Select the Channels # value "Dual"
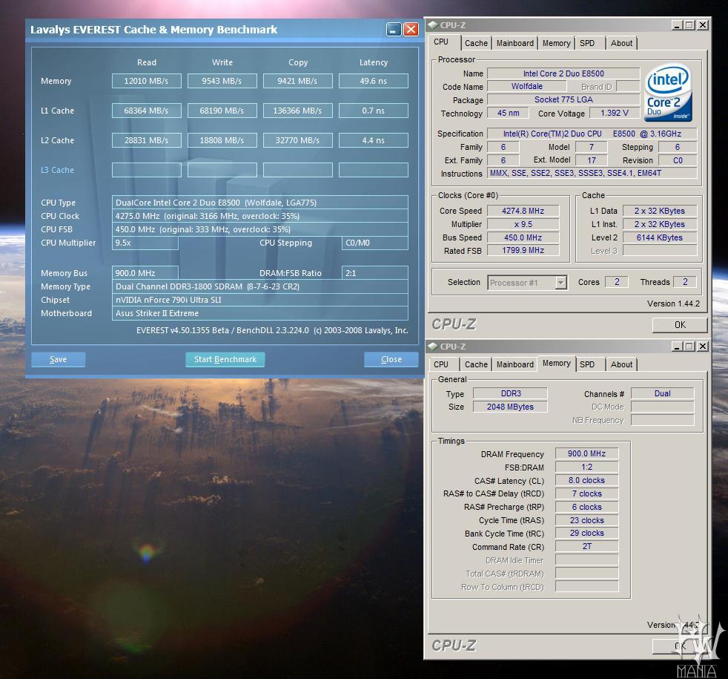The image size is (728, 679). point(663,393)
